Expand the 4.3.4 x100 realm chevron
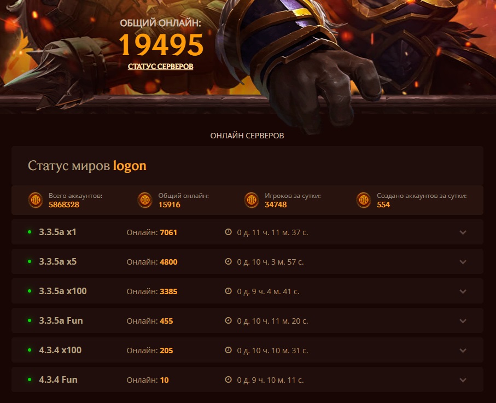496x403 pixels. pyautogui.click(x=463, y=351)
